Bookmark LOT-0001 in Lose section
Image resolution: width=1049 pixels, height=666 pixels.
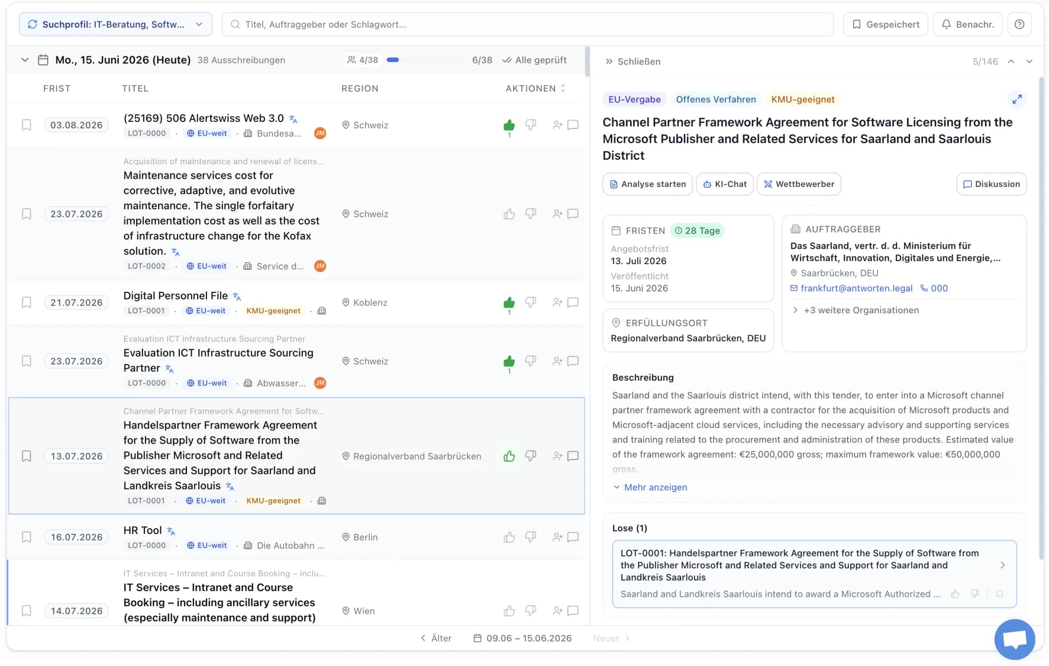point(999,594)
